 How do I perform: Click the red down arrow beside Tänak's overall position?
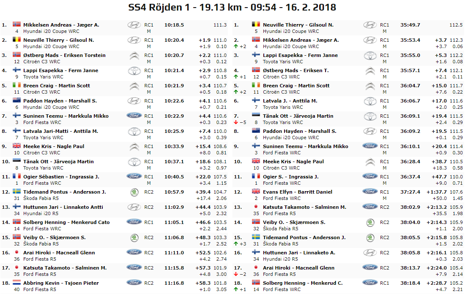236,123
